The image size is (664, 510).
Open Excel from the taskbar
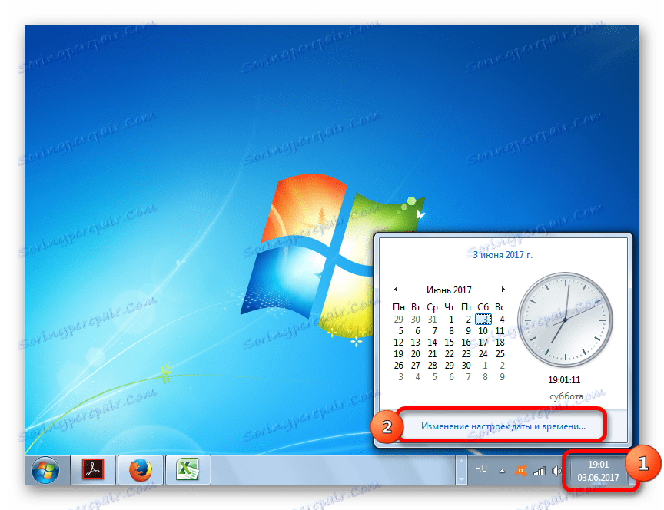coord(188,469)
